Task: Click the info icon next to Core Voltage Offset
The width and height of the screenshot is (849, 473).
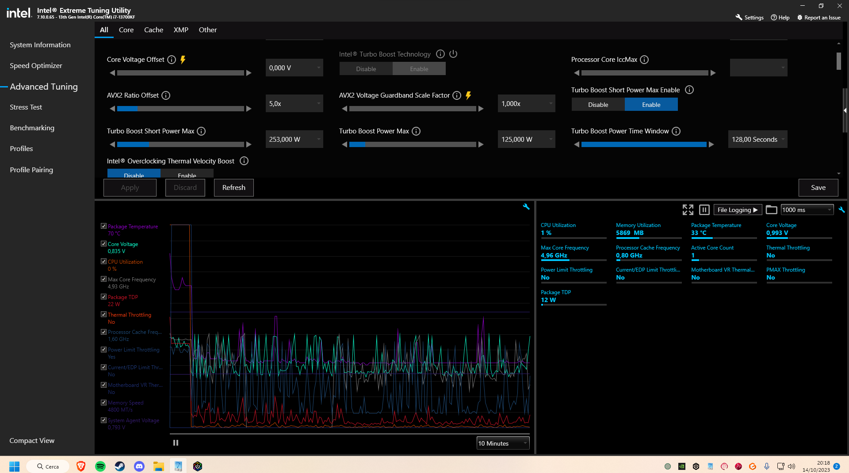Action: pos(172,60)
